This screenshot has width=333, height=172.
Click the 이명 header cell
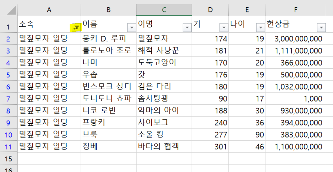164,24
